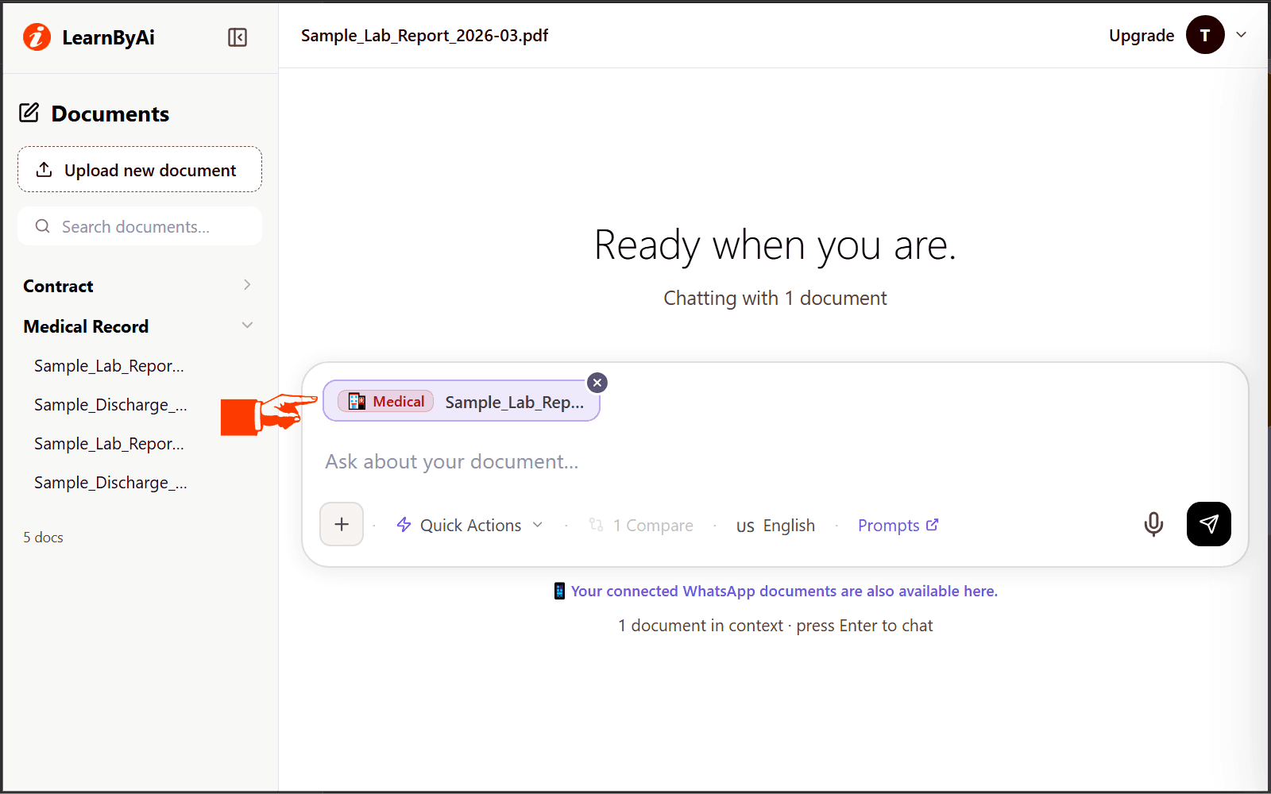
Task: Send the message with paper plane button
Action: [x=1209, y=524]
